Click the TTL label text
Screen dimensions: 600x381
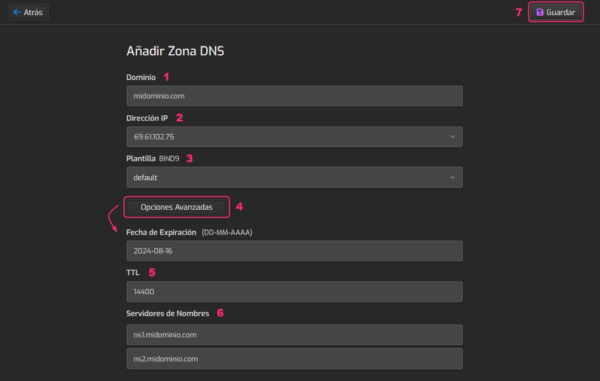click(x=133, y=272)
